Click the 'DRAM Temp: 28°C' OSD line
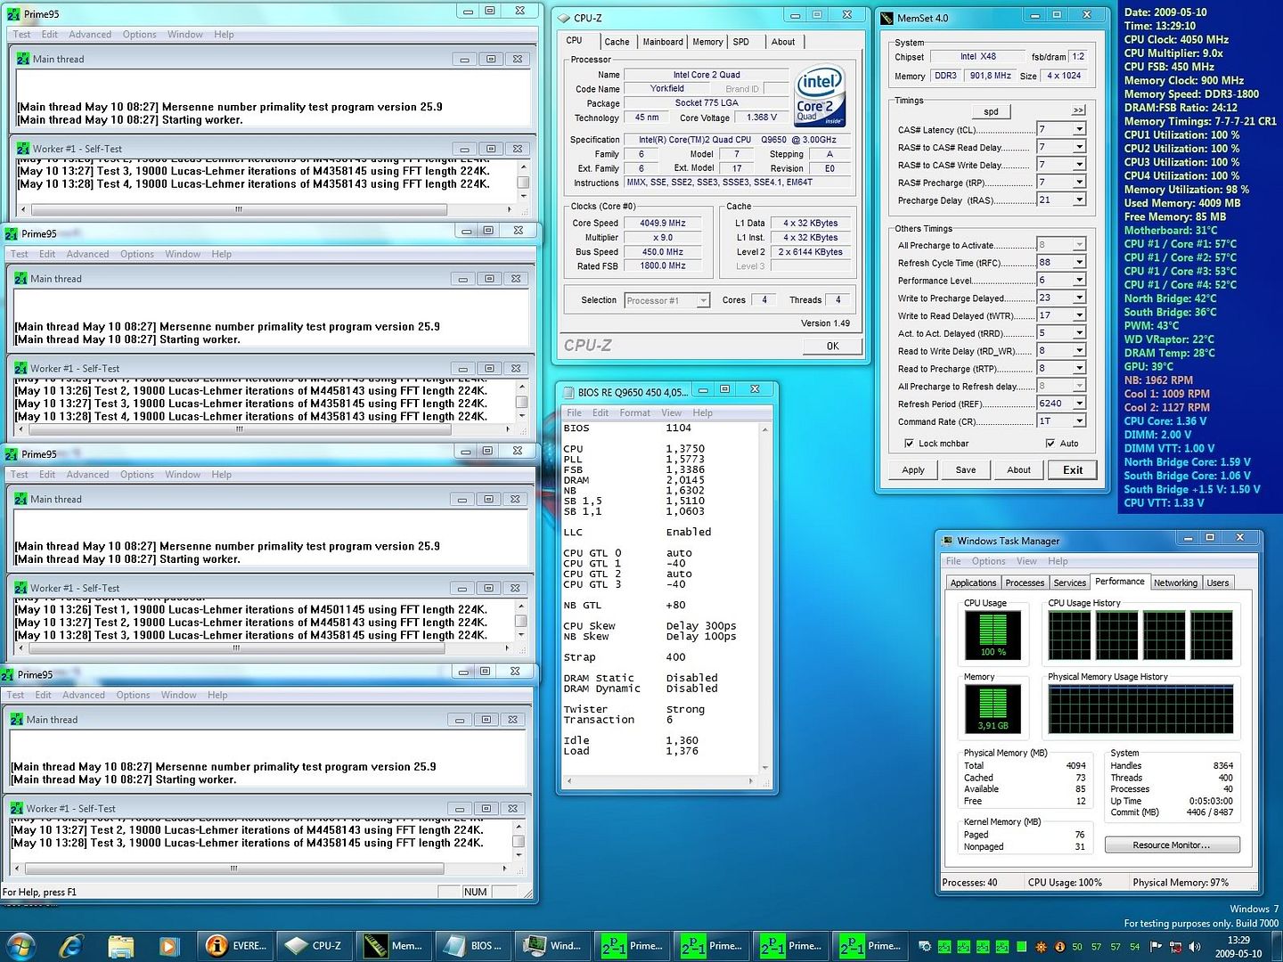The image size is (1283, 962). click(1170, 353)
